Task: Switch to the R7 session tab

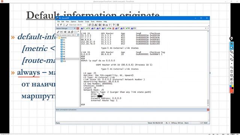Action: coord(117,28)
